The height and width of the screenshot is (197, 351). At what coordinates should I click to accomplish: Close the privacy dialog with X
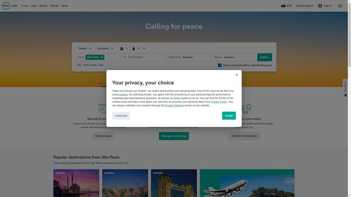(x=237, y=75)
